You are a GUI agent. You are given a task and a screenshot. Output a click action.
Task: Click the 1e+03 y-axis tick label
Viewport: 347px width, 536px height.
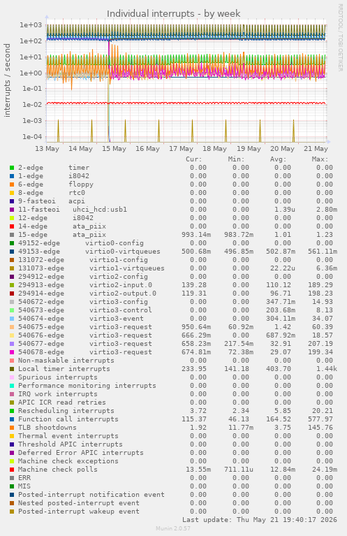(31, 25)
